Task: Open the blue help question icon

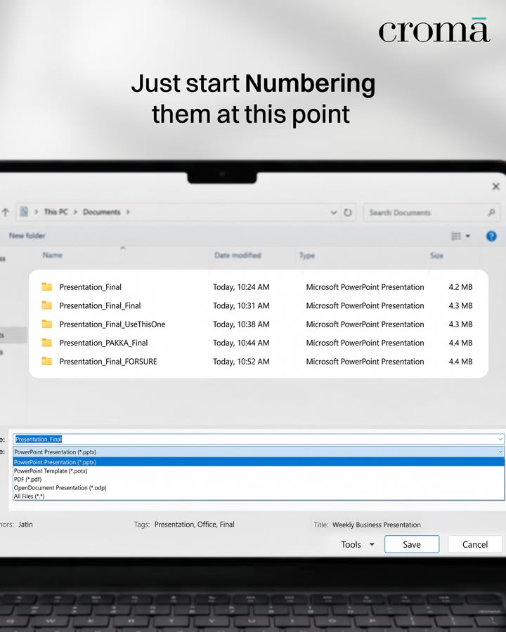Action: [x=491, y=236]
